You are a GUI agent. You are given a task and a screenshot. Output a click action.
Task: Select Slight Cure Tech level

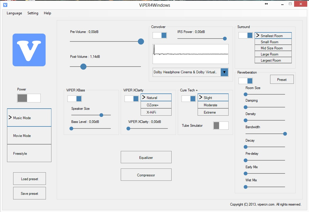[213, 98]
